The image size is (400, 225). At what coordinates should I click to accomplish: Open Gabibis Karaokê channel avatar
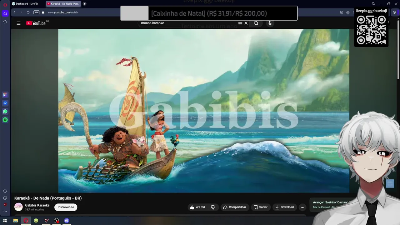pyautogui.click(x=18, y=207)
